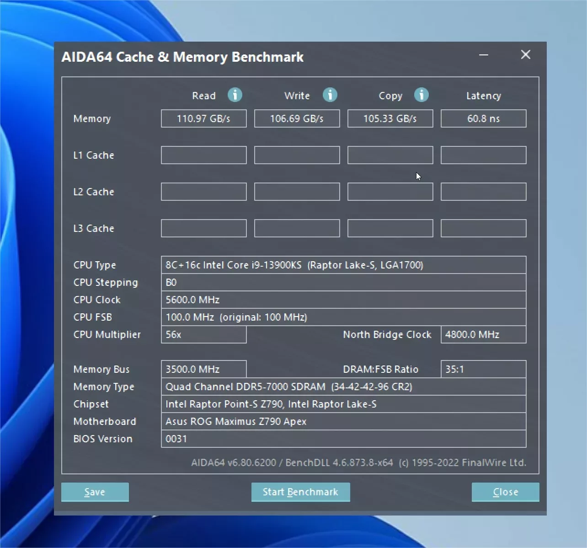
Task: Click the North Bridge Clock value field
Action: tap(483, 334)
